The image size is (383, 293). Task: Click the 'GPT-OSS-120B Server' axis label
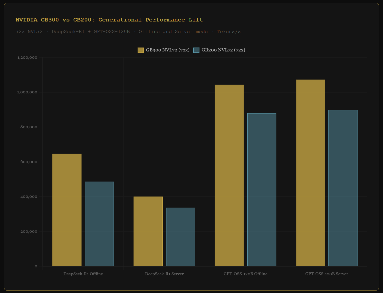click(x=327, y=274)
